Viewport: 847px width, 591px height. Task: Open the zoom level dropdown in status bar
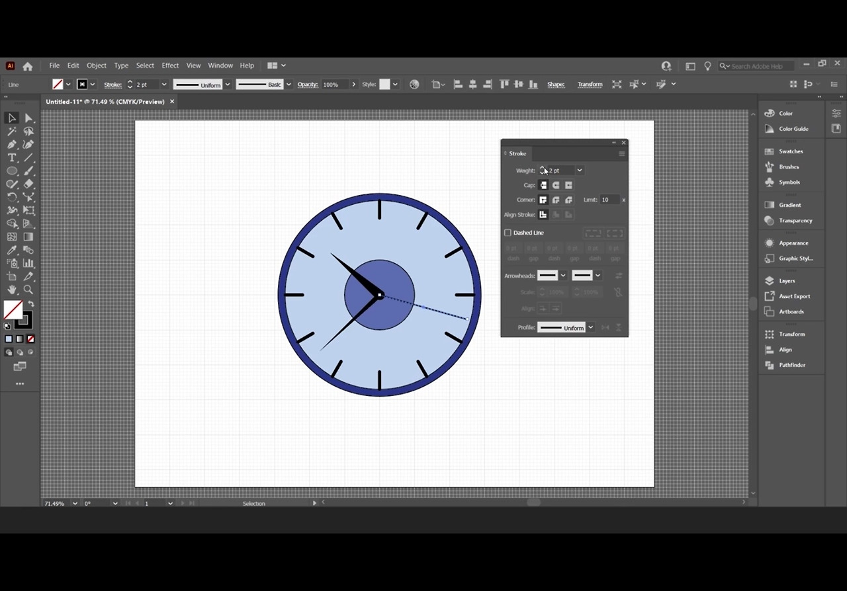tap(74, 504)
